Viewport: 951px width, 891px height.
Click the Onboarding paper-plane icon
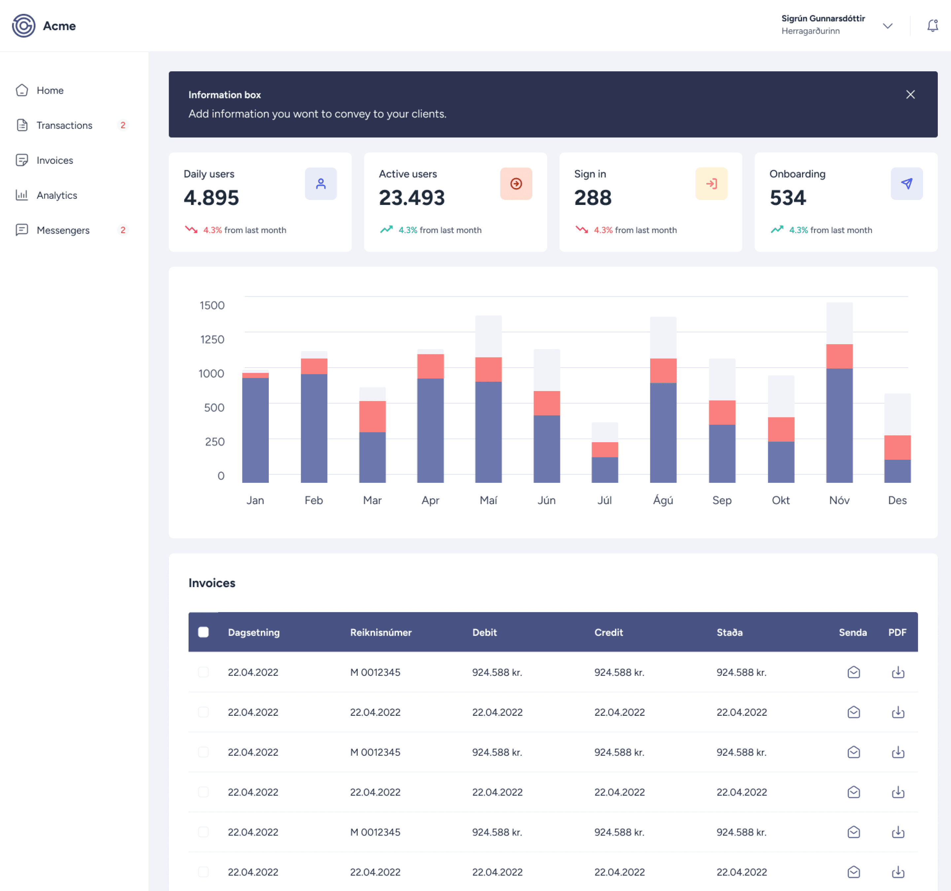pos(906,183)
